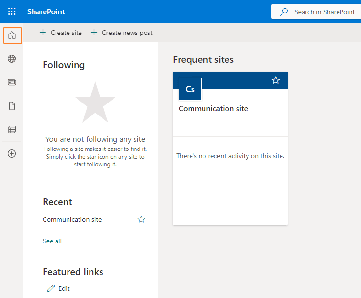The width and height of the screenshot is (361, 298).
Task: Click the Create plus-circle icon
Action: click(12, 153)
